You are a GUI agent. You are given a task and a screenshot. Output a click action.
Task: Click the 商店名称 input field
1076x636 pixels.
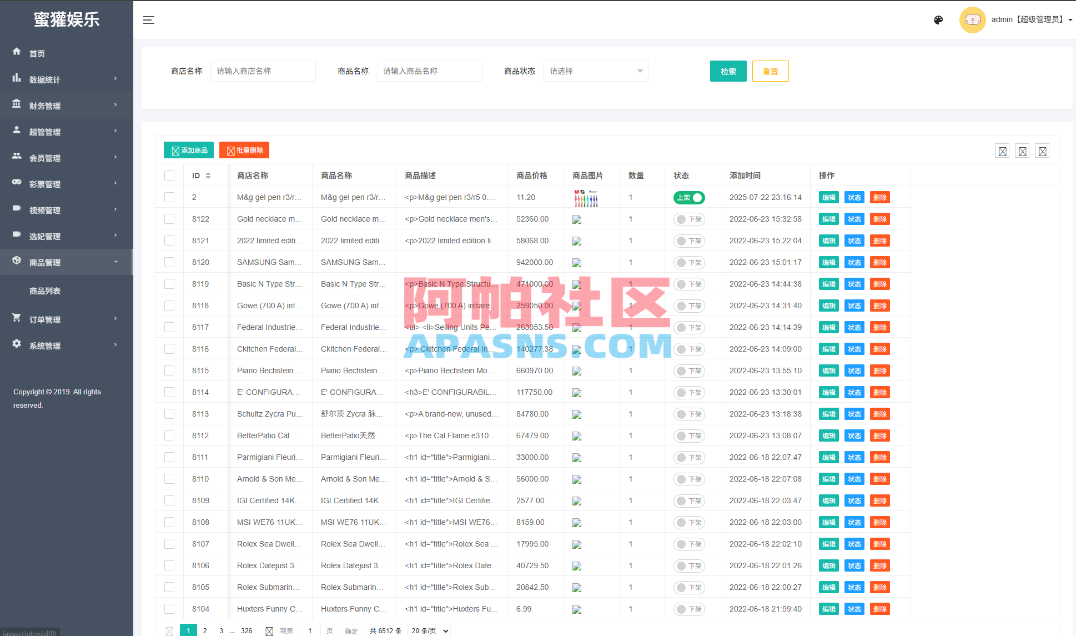tap(263, 71)
